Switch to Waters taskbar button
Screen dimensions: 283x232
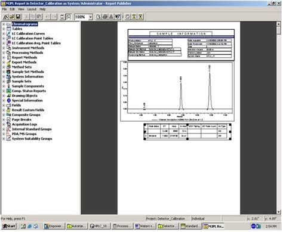(x=145, y=226)
